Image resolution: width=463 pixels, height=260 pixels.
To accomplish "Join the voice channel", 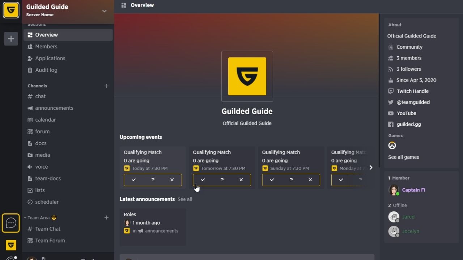I will [x=68, y=167].
